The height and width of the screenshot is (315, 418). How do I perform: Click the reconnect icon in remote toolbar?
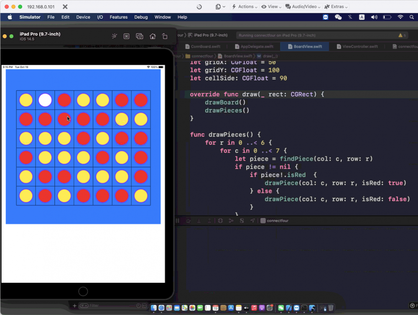pyautogui.click(x=199, y=7)
